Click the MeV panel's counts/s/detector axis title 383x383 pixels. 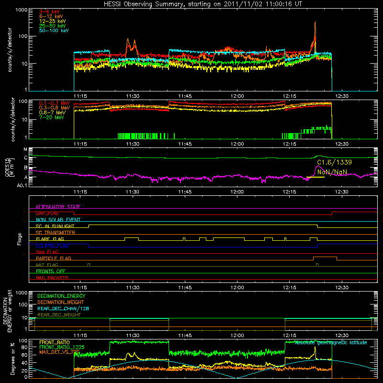click(13, 119)
